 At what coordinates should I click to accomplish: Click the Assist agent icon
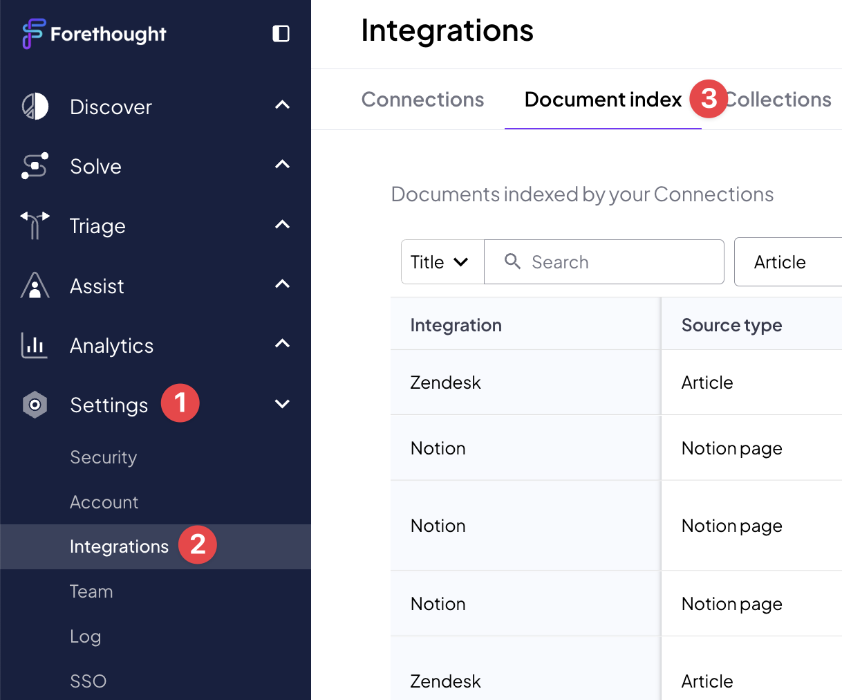click(x=35, y=286)
